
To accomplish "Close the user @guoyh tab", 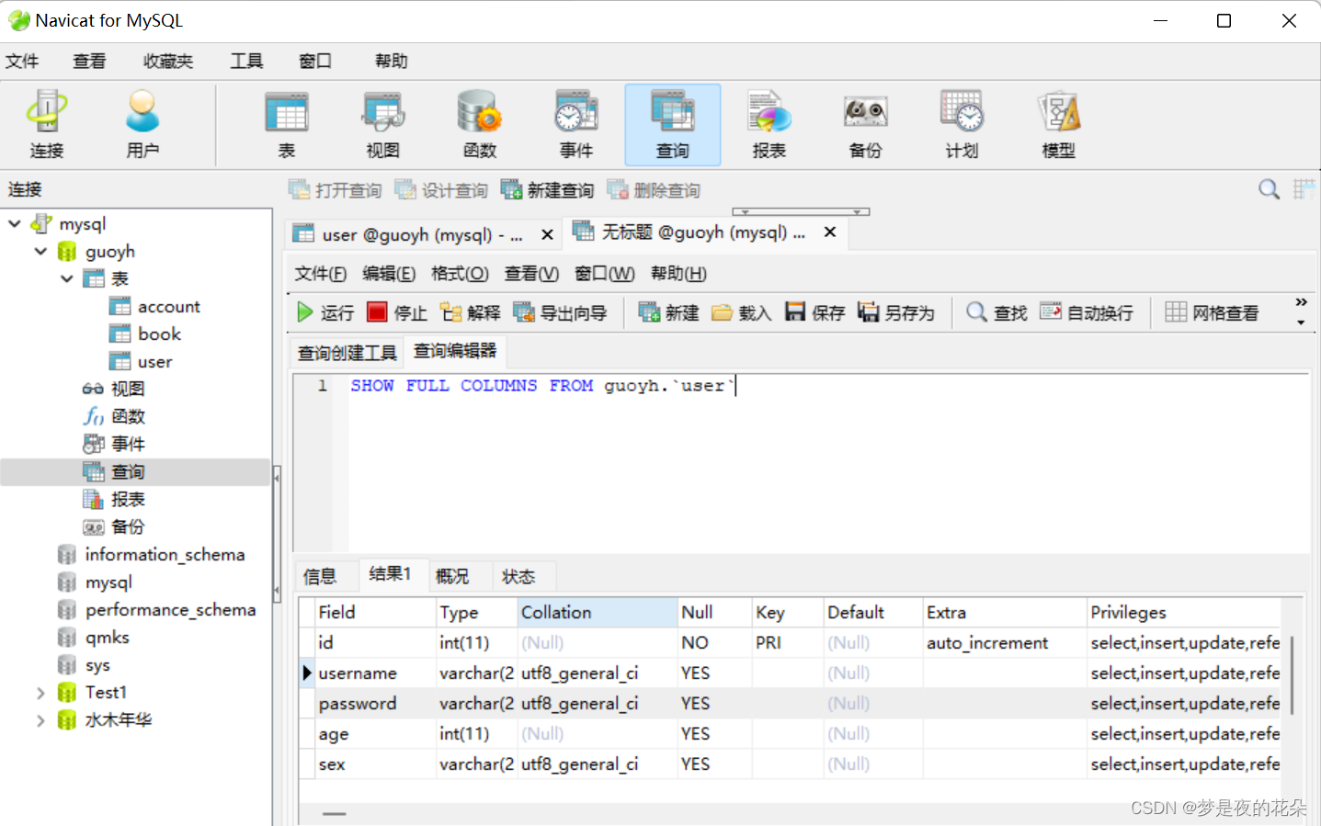I will click(547, 234).
